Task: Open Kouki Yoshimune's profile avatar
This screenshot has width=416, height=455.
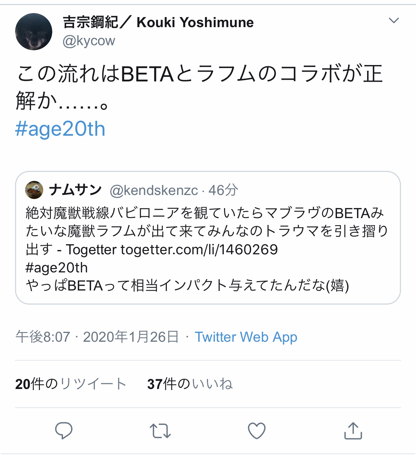Action: (x=34, y=32)
